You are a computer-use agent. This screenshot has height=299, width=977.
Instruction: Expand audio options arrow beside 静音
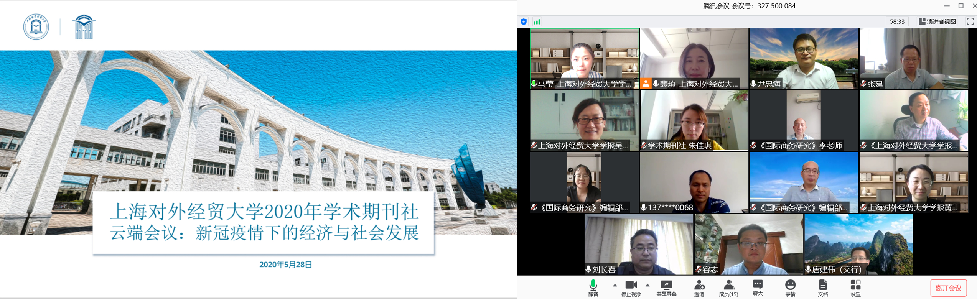[x=615, y=285]
